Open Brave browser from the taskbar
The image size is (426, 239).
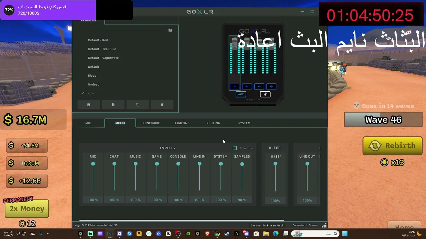(x=207, y=234)
